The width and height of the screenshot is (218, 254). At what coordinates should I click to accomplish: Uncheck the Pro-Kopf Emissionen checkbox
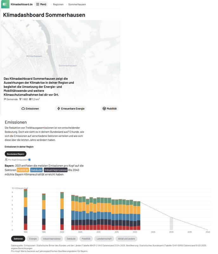29,160
